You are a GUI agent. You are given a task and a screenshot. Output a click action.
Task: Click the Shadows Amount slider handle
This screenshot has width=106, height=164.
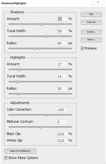tap(41, 24)
